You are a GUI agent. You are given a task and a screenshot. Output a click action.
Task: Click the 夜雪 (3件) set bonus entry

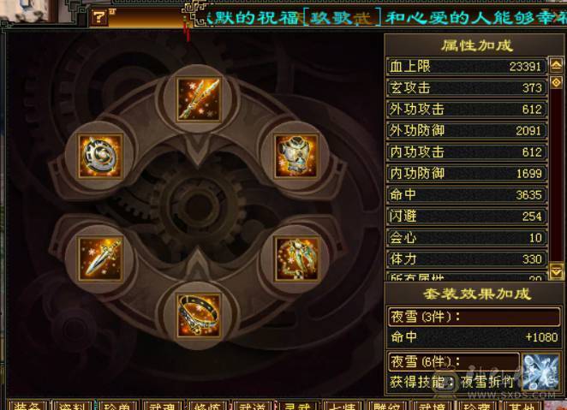tap(474, 317)
